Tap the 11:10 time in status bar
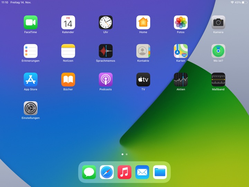Viewport: 249px width, 187px height. pyautogui.click(x=5, y=2)
